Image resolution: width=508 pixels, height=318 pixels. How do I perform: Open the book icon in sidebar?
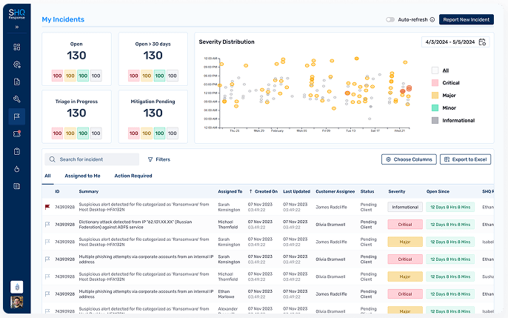tap(17, 186)
